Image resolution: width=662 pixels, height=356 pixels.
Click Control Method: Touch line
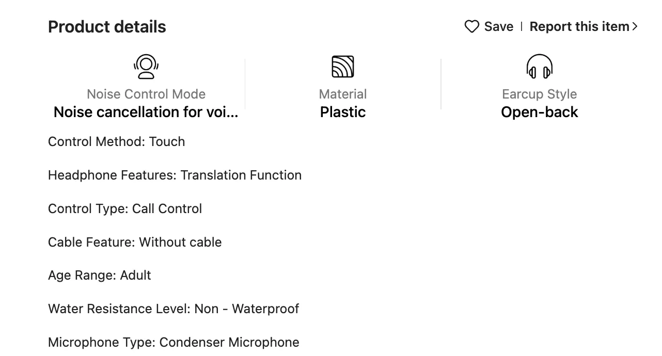tap(117, 141)
